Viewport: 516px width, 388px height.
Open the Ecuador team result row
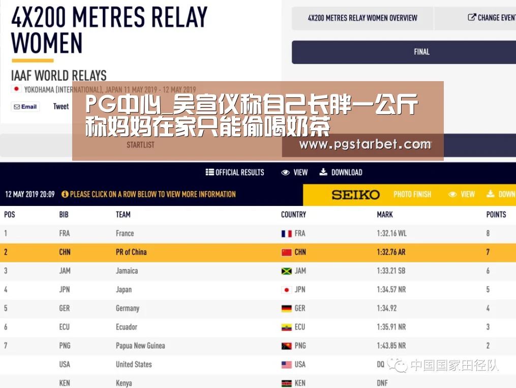pyautogui.click(x=258, y=327)
